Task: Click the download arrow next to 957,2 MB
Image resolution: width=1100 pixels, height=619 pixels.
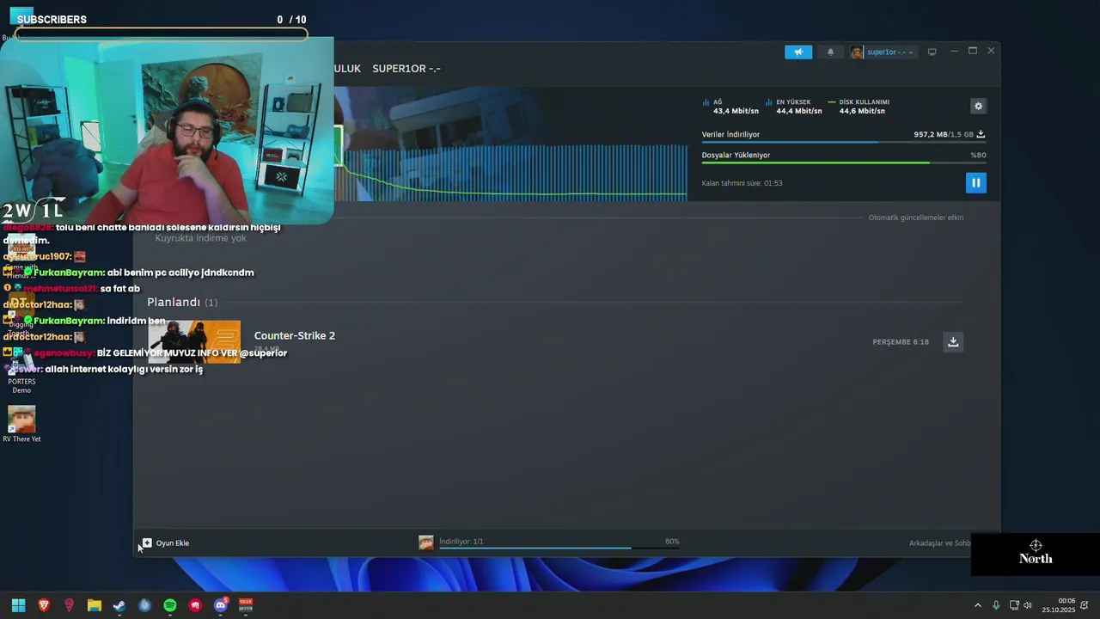Action: (x=981, y=135)
